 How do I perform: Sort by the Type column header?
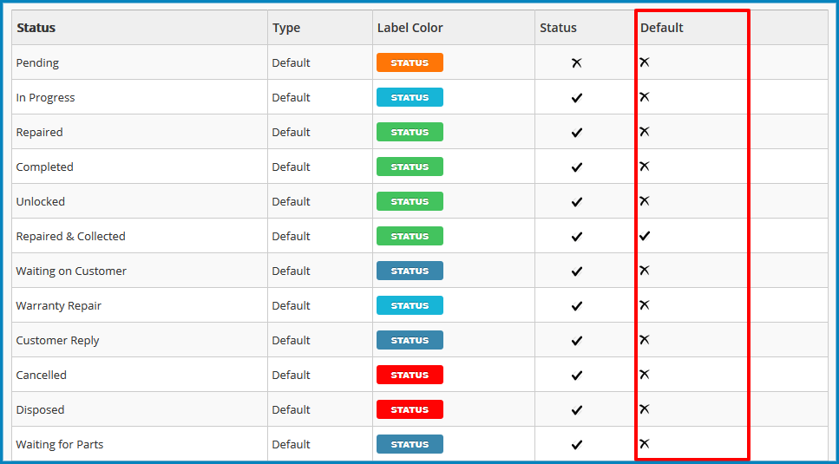pyautogui.click(x=286, y=28)
